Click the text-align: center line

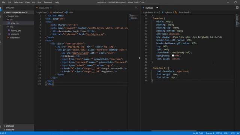click(x=168, y=59)
